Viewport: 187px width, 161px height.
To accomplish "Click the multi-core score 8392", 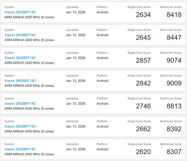I will pos(174,129).
